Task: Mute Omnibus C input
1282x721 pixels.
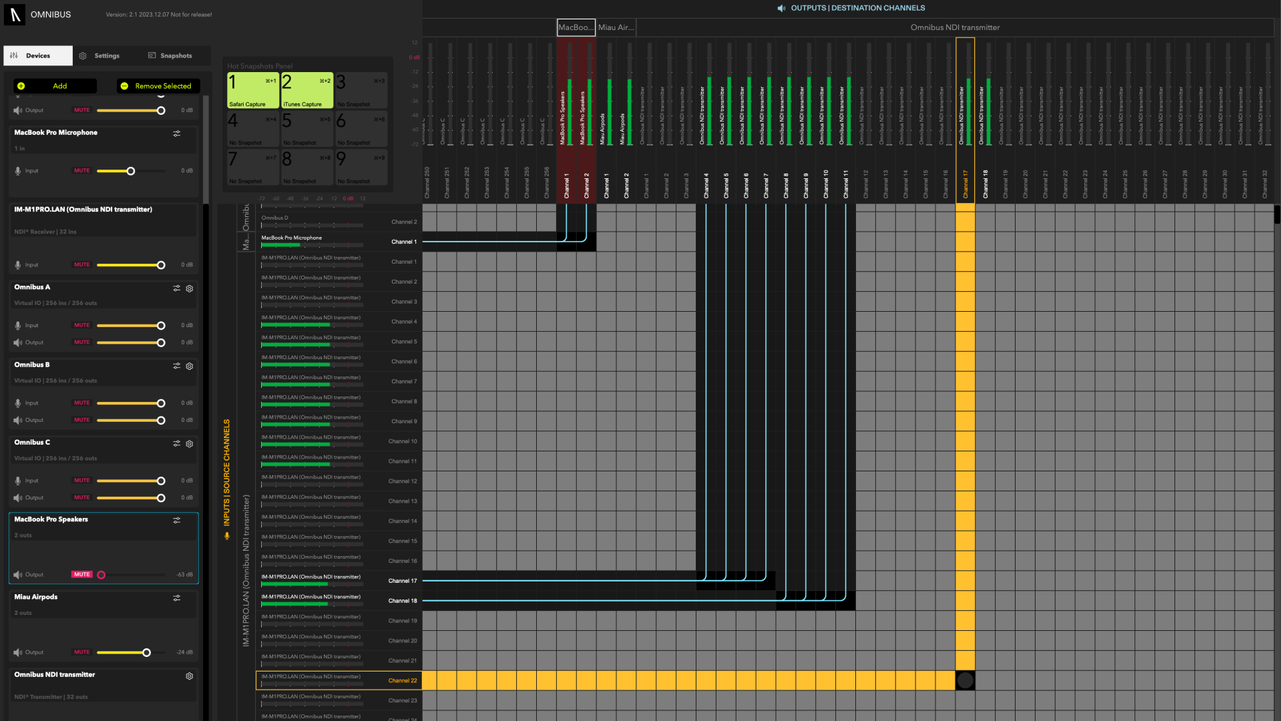Action: pyautogui.click(x=82, y=481)
